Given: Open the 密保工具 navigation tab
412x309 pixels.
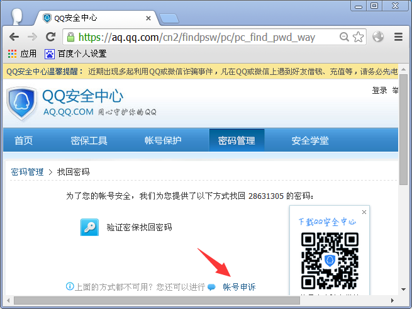Looking at the screenshot, I should [89, 140].
